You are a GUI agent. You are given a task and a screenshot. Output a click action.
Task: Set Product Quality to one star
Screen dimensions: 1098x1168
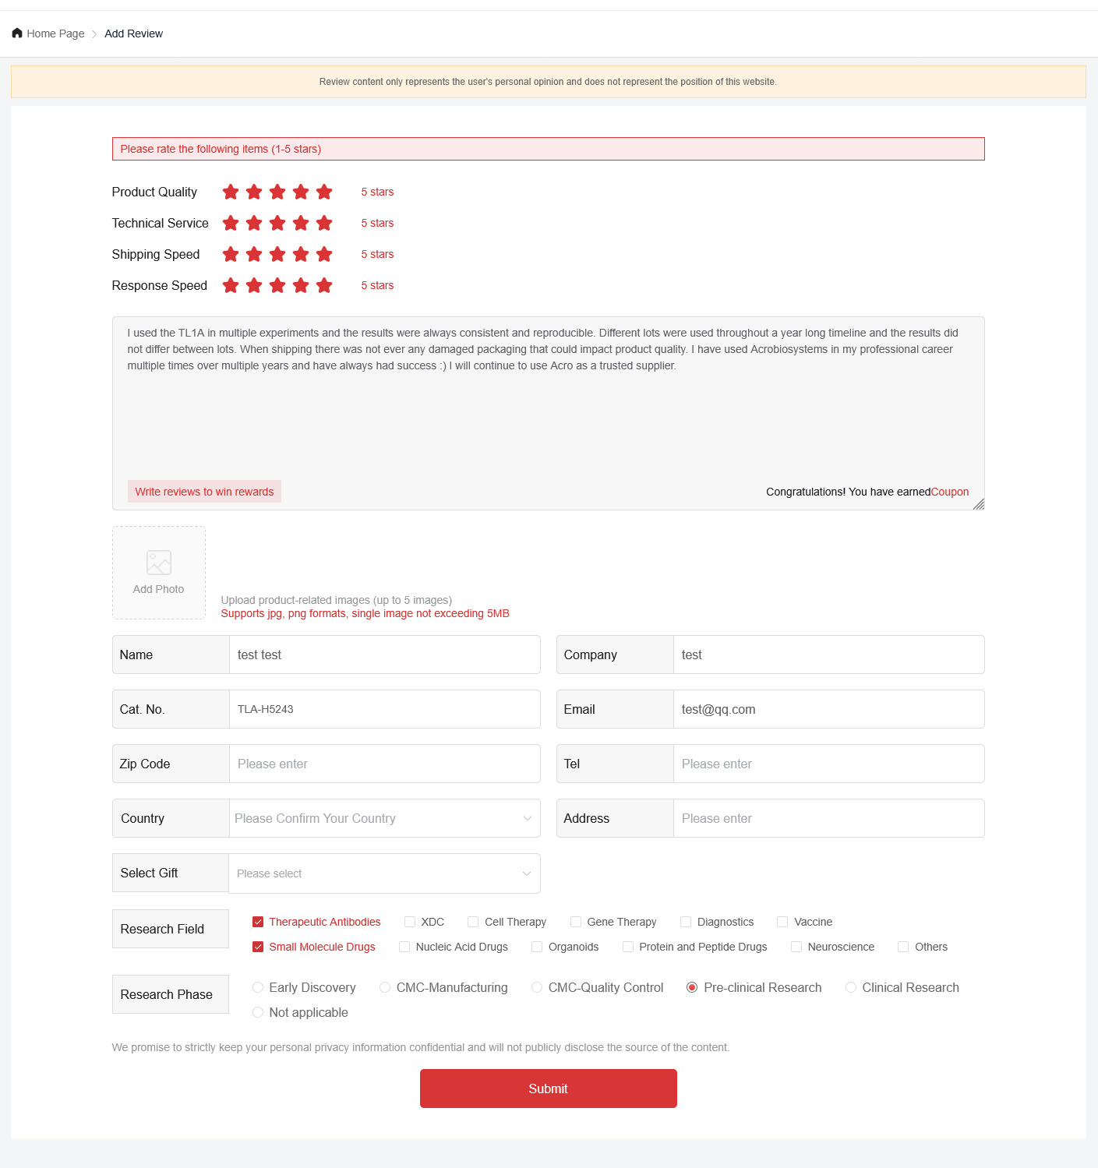click(x=231, y=192)
